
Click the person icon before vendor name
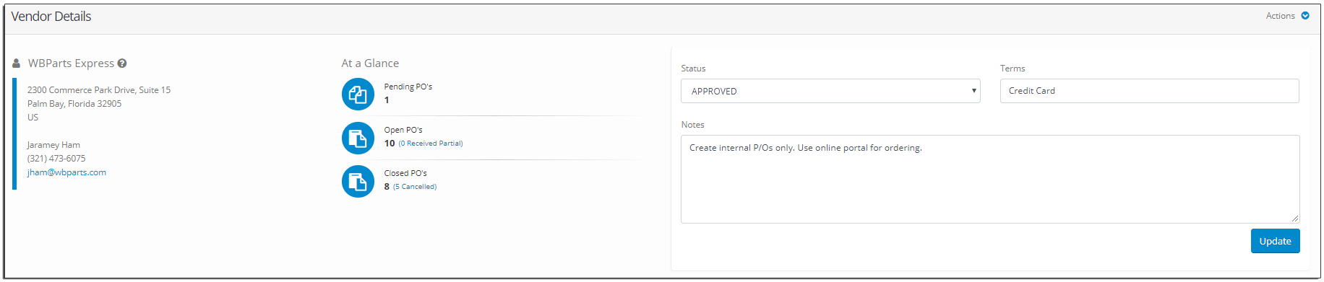17,63
